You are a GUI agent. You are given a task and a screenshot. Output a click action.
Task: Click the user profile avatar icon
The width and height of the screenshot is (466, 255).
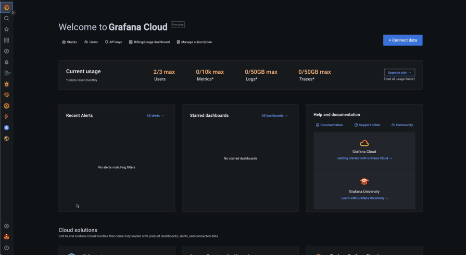[x=7, y=237]
